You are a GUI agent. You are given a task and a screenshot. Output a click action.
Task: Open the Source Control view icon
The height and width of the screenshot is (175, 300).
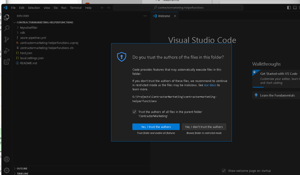(x=7, y=40)
